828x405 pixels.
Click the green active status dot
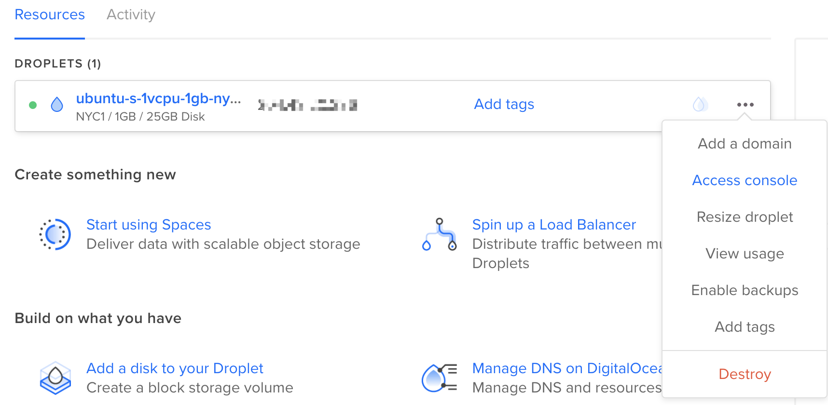click(x=33, y=105)
